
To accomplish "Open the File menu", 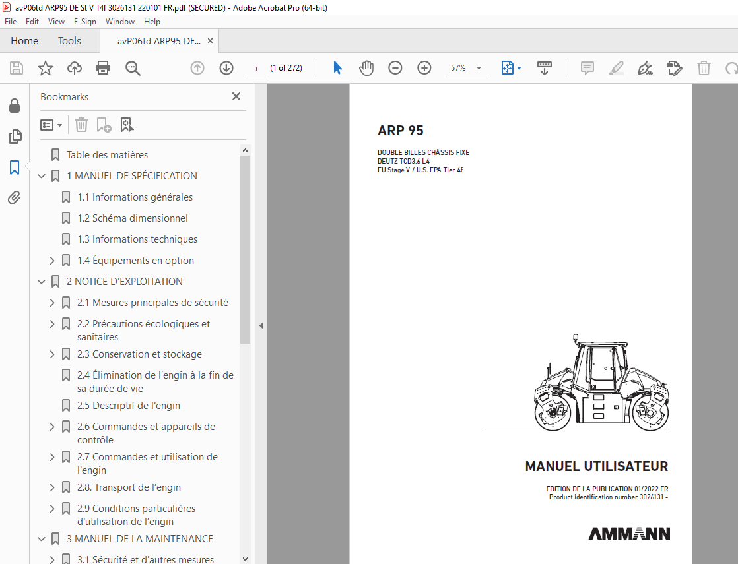I will [11, 22].
